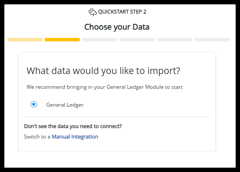
Task: Open the Manual Integration link
Action: (75, 137)
